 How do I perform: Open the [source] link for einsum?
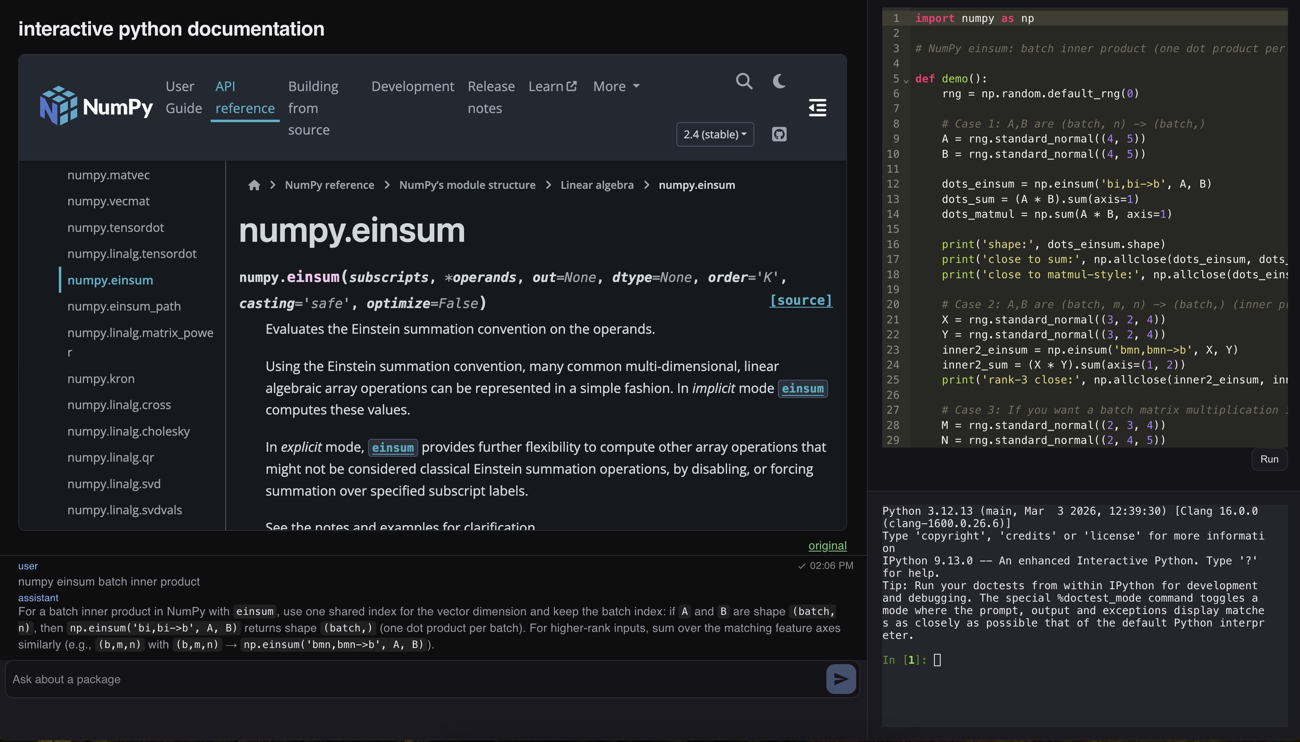[801, 300]
